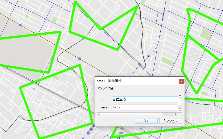Close the area1 地物属性 dialog
The image size is (223, 139).
[181, 81]
